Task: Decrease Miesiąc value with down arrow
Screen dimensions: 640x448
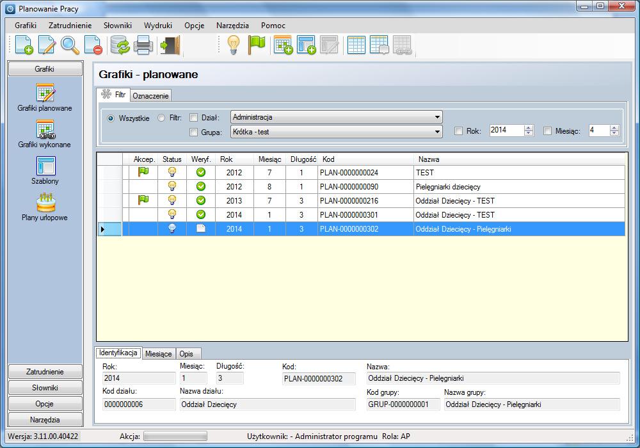Action: [x=614, y=133]
